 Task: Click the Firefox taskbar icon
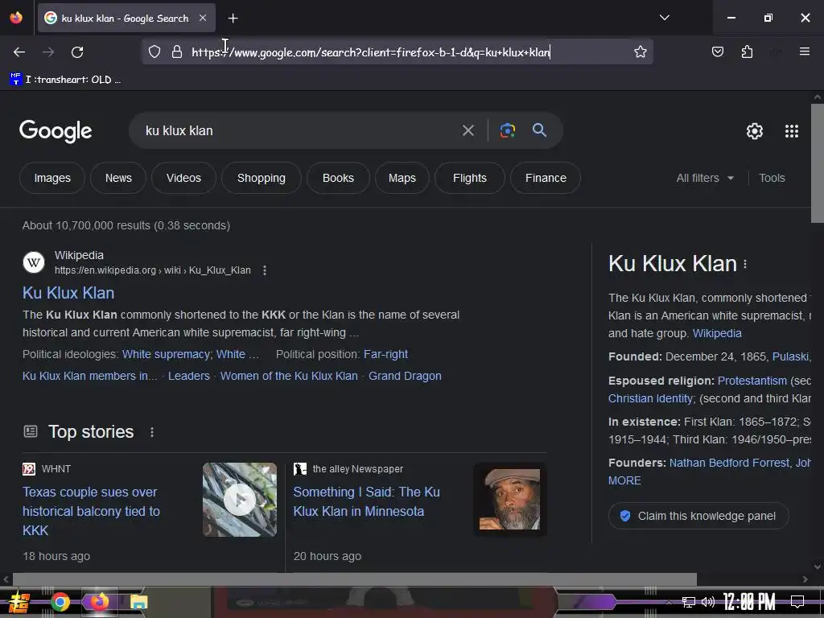coord(99,602)
